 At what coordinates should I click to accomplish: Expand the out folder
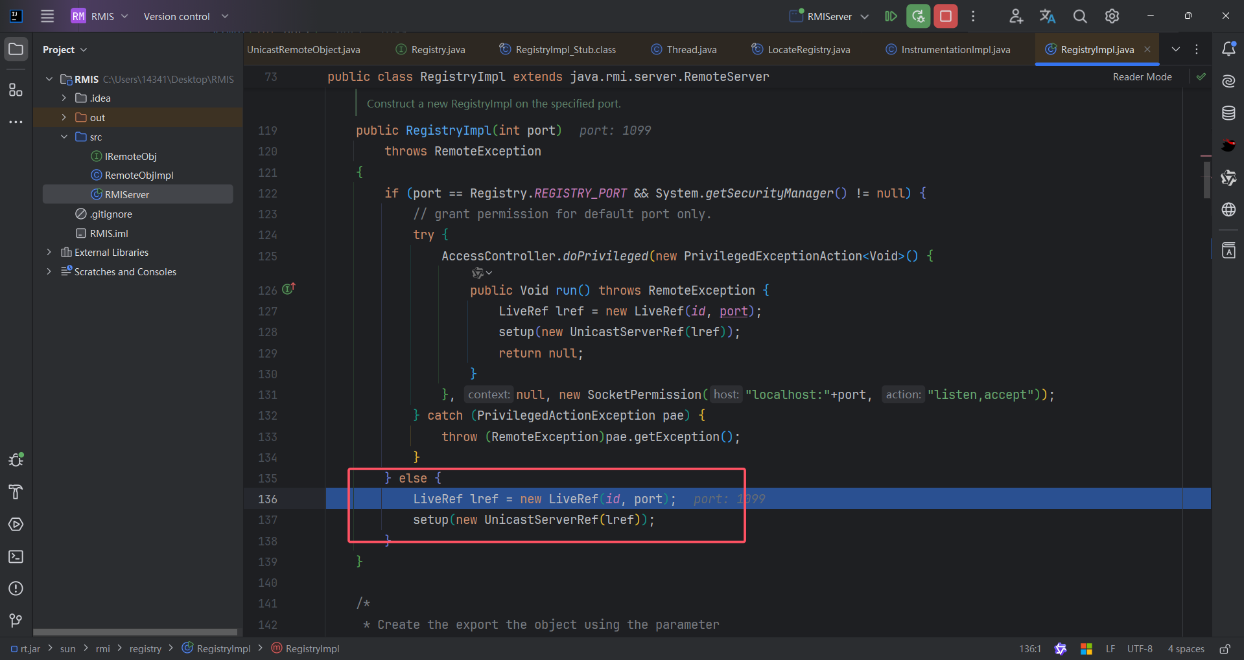(x=64, y=117)
